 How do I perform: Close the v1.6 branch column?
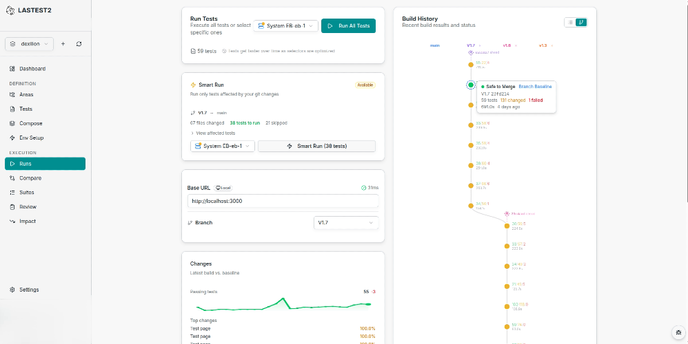516,45
